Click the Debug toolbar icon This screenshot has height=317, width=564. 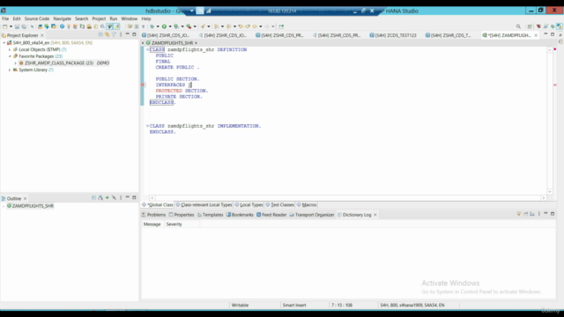[x=152, y=26]
